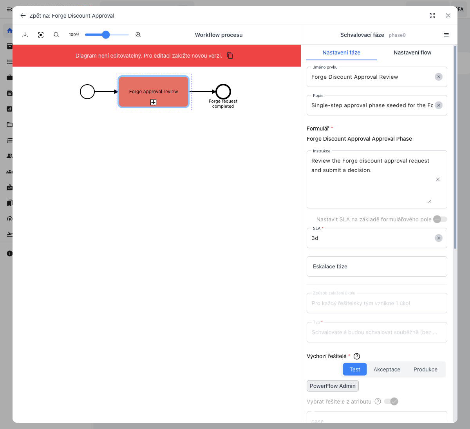Switch to Nastavení fáze tab
The image size is (470, 429).
click(x=342, y=52)
